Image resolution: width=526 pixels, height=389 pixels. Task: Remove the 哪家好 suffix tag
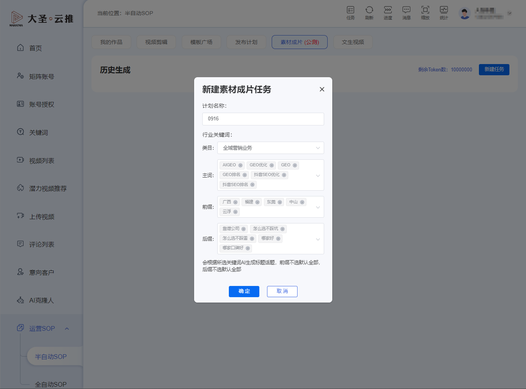point(278,238)
